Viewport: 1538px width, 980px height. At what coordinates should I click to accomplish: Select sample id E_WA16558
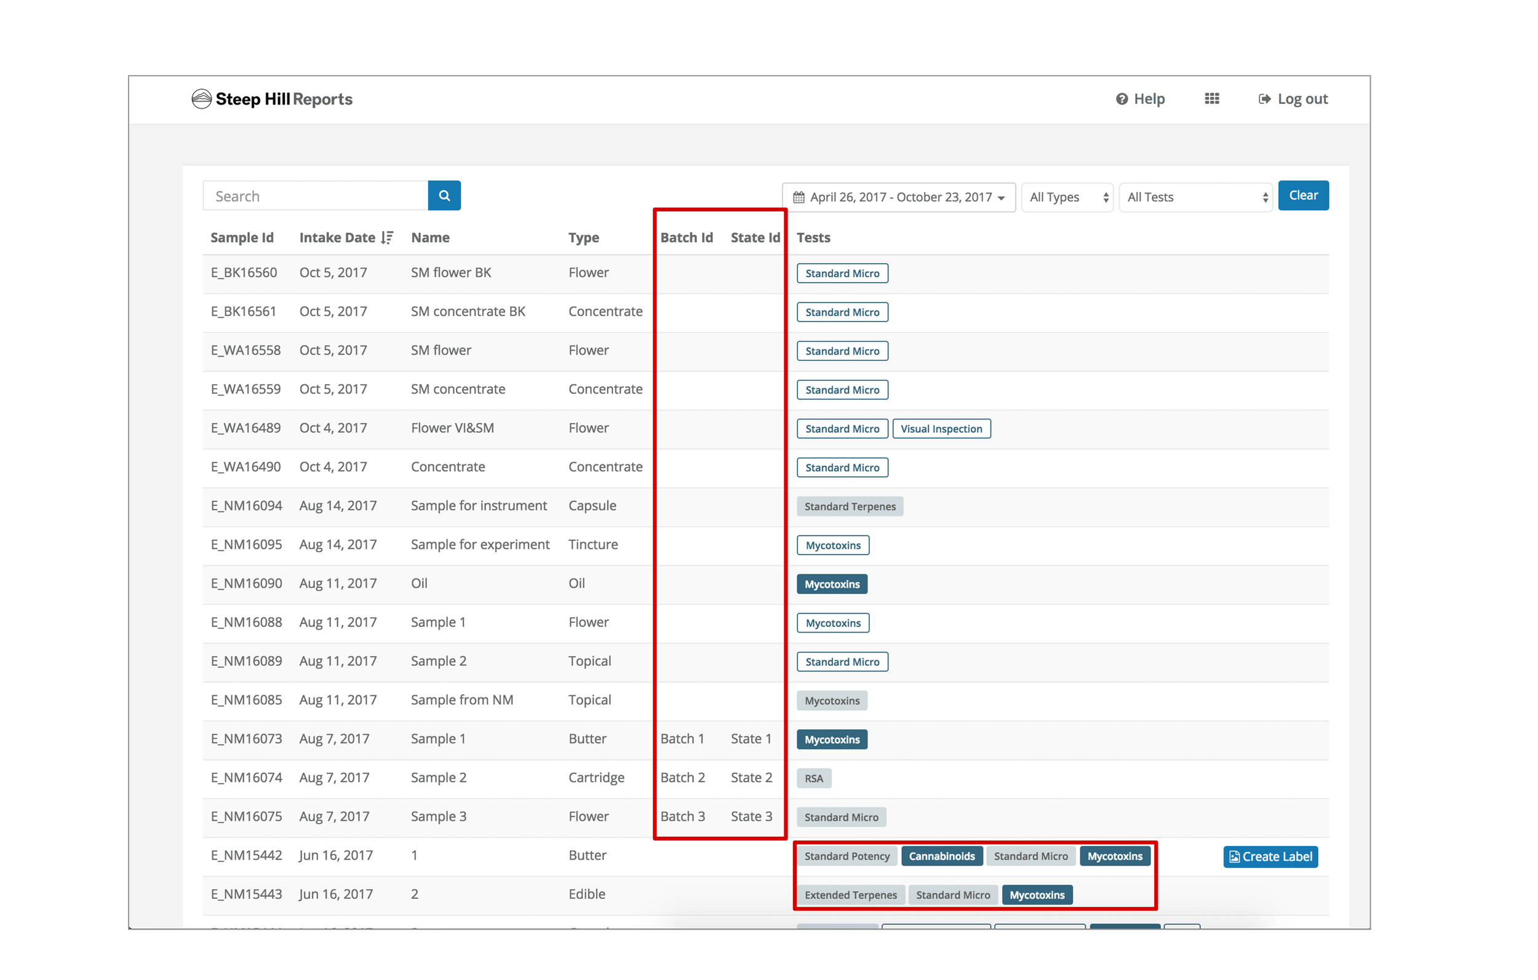click(246, 350)
